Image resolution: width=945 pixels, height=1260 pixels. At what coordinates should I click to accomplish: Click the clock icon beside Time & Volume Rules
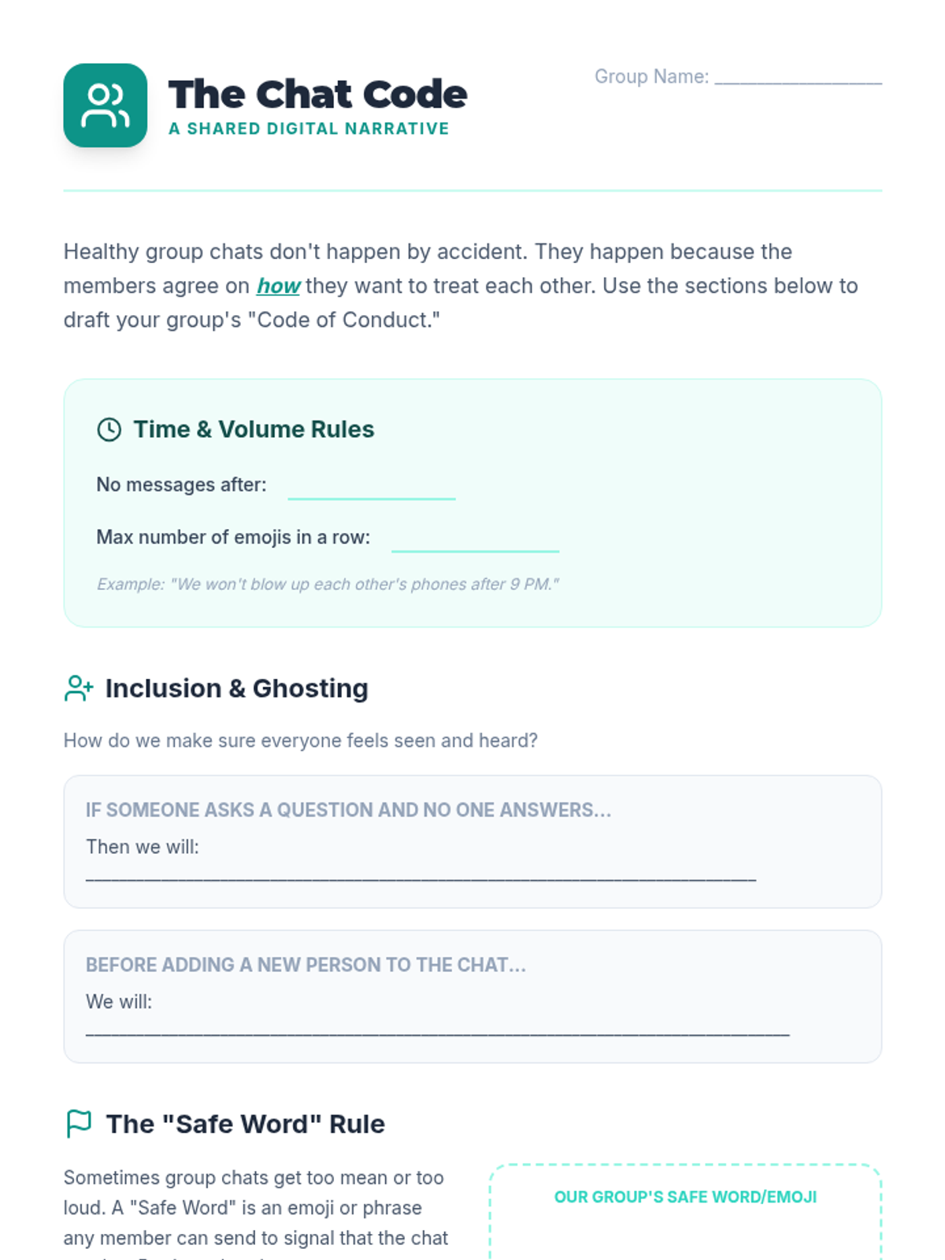109,429
